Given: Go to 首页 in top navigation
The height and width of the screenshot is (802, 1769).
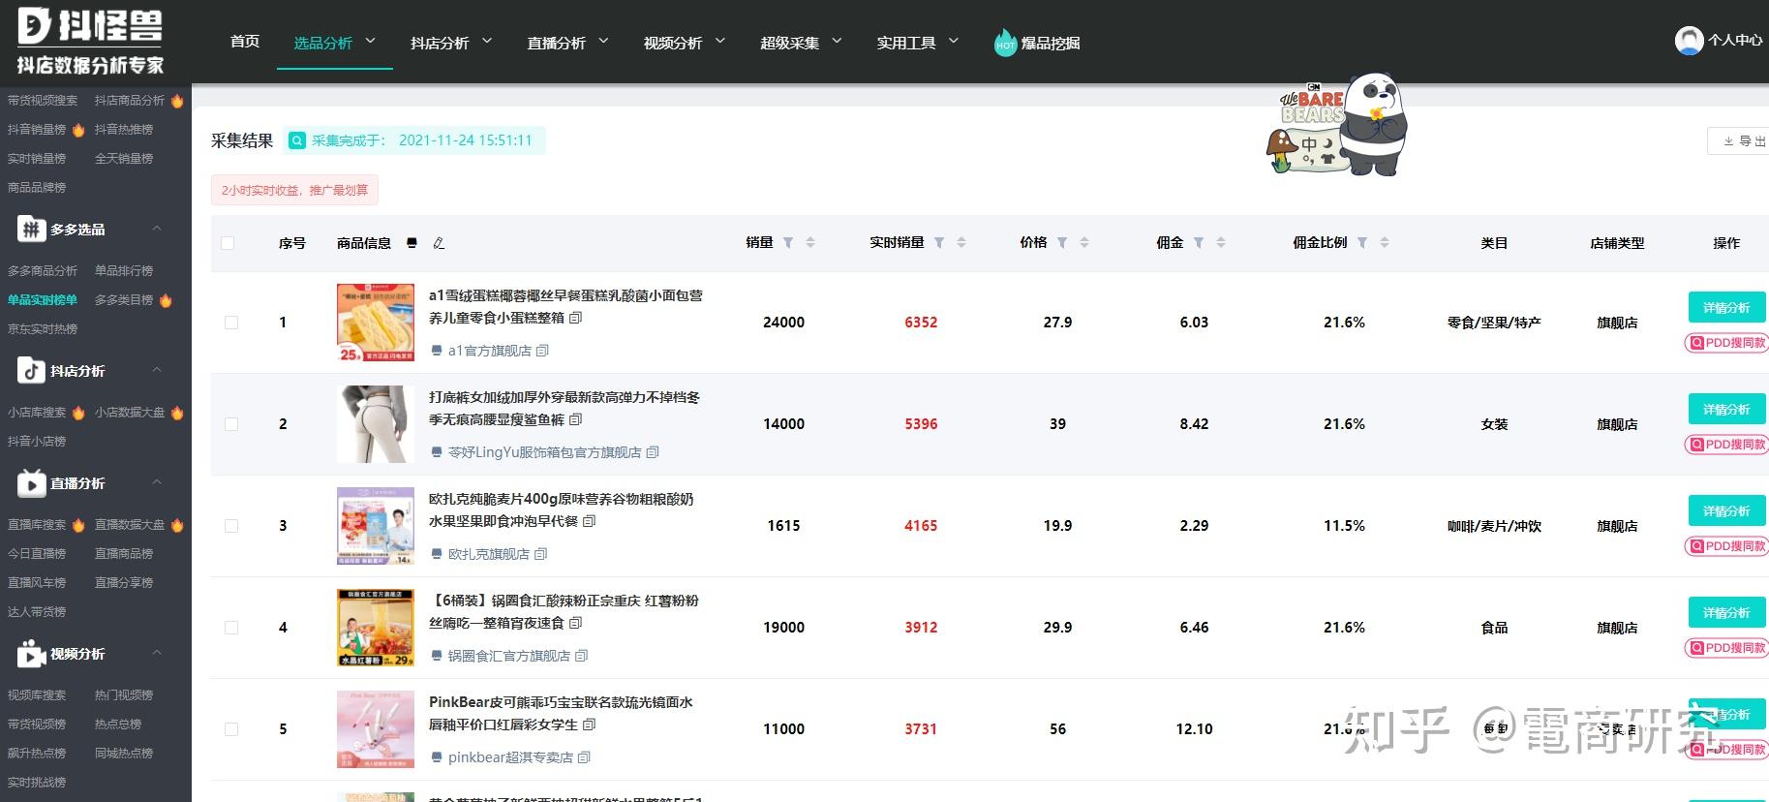Looking at the screenshot, I should 245,42.
